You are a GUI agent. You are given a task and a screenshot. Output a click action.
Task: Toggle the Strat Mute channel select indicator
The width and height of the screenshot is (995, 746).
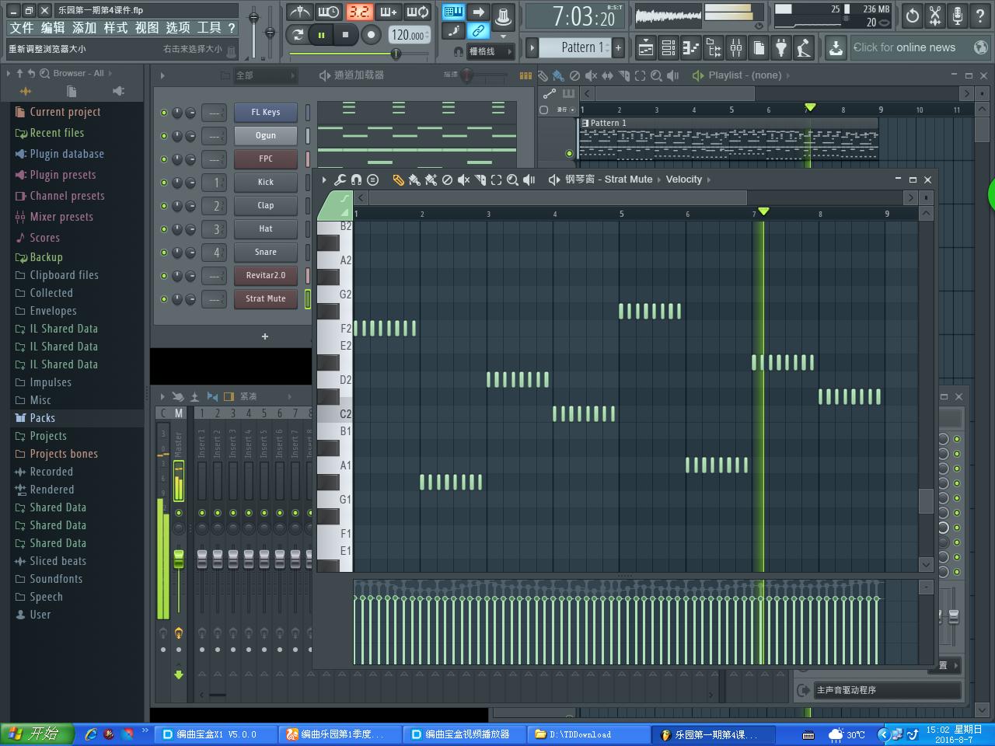click(308, 298)
